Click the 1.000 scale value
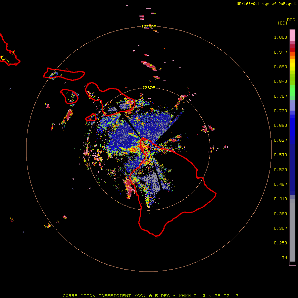Viewport: 298px width, 298px height. 280,37
